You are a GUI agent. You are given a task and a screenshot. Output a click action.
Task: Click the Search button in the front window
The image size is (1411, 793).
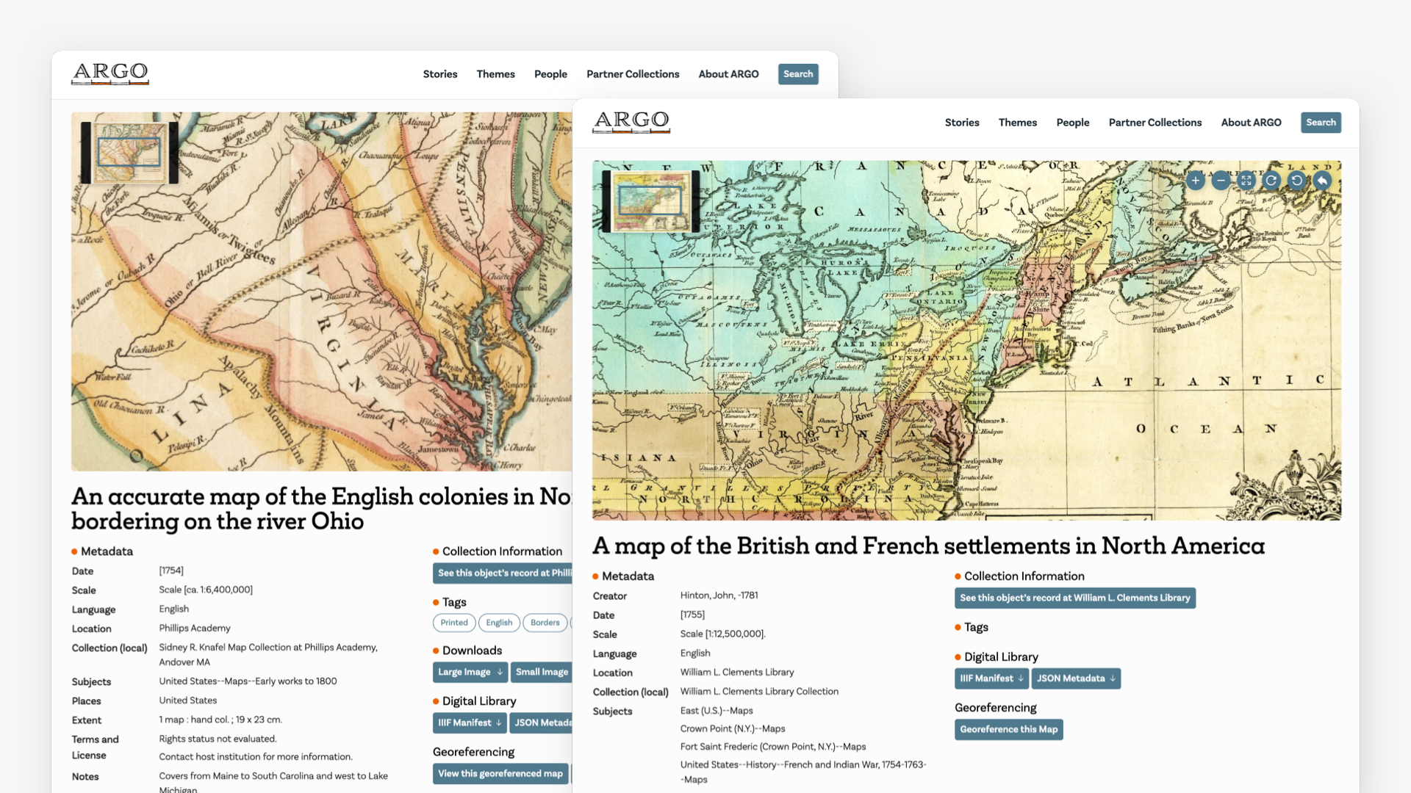pyautogui.click(x=1321, y=123)
